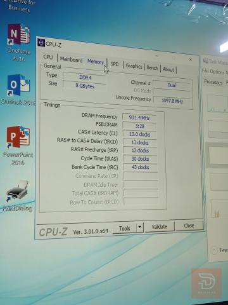228x305 pixels.
Task: Open the Graphics tab
Action: point(134,66)
